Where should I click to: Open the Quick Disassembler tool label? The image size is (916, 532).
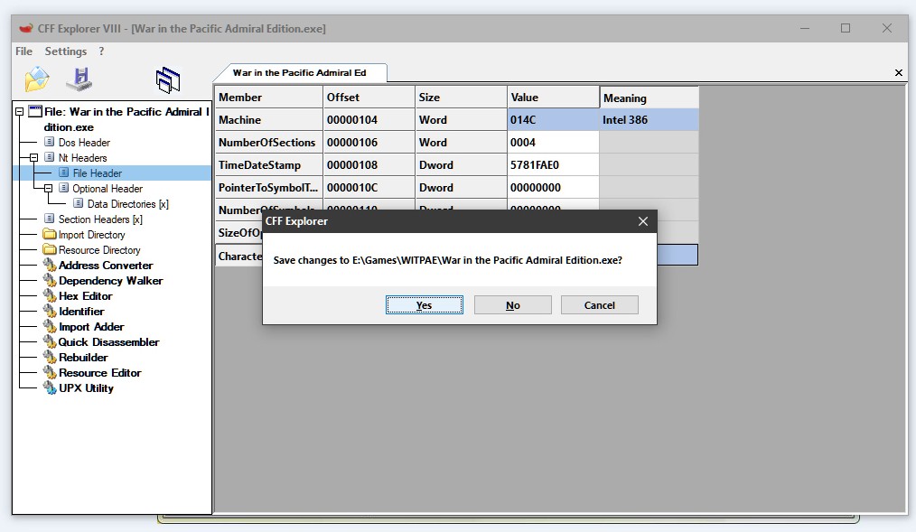[108, 342]
